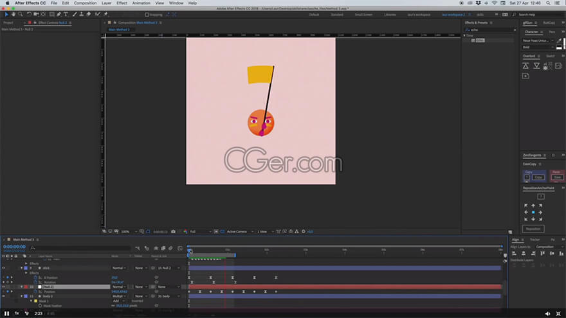The height and width of the screenshot is (318, 566).
Task: Select the Zoom magnifier tool
Action: tap(20, 14)
